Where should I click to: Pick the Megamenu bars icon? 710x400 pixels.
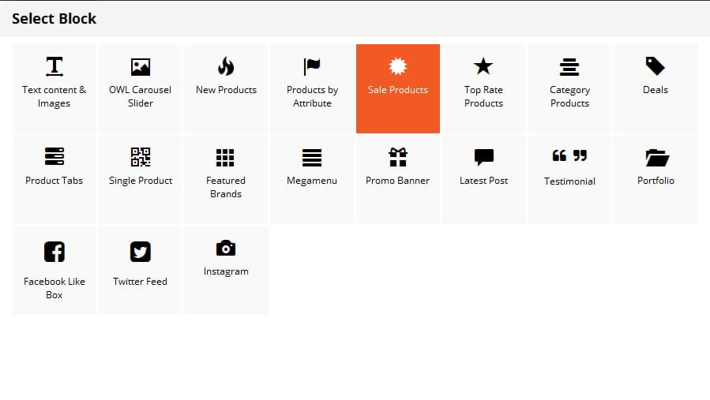pyautogui.click(x=312, y=158)
